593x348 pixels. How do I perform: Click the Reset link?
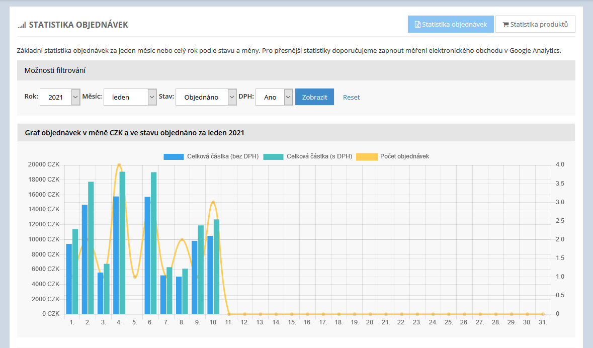351,97
